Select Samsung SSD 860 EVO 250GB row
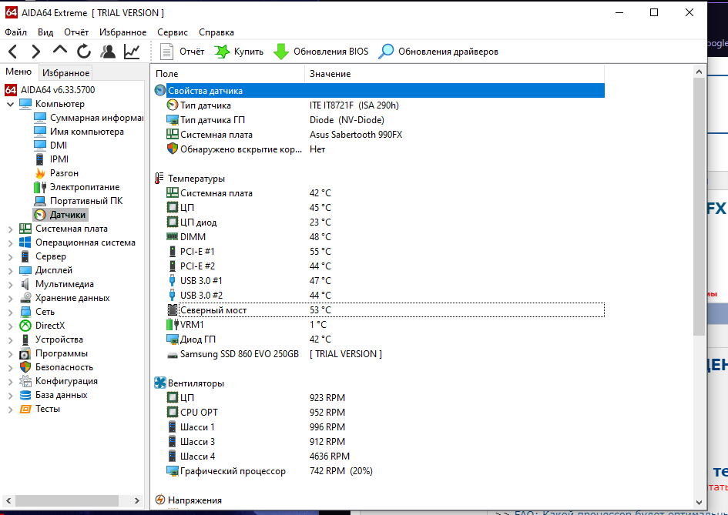 (385, 354)
